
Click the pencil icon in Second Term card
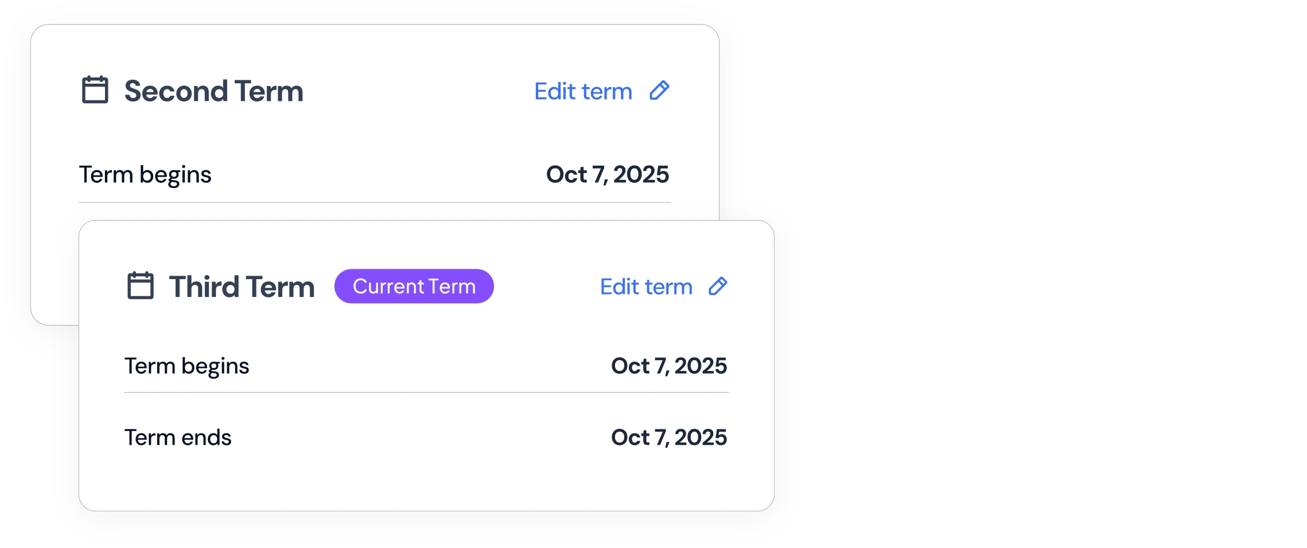659,91
